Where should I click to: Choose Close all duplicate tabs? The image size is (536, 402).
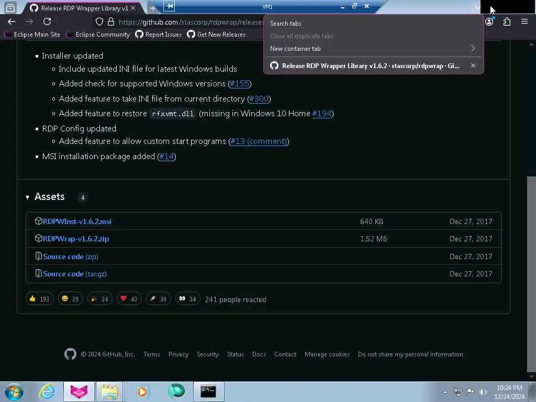[301, 36]
